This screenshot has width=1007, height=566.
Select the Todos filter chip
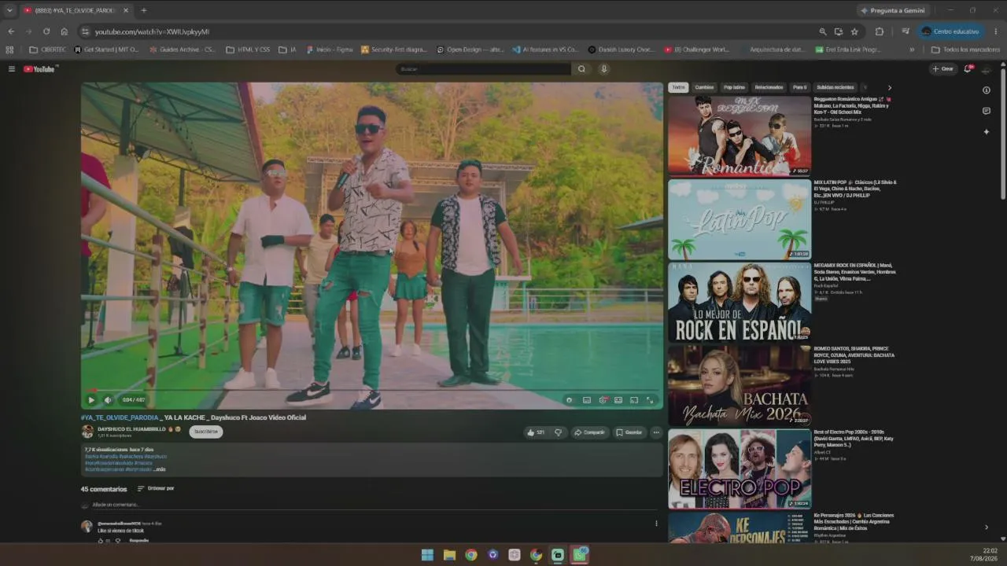pyautogui.click(x=678, y=87)
